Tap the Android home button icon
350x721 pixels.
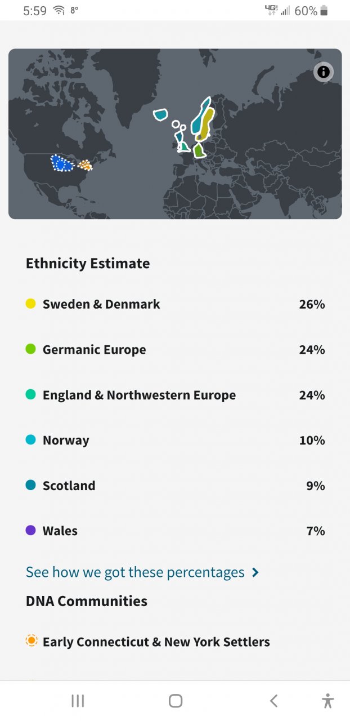[176, 701]
